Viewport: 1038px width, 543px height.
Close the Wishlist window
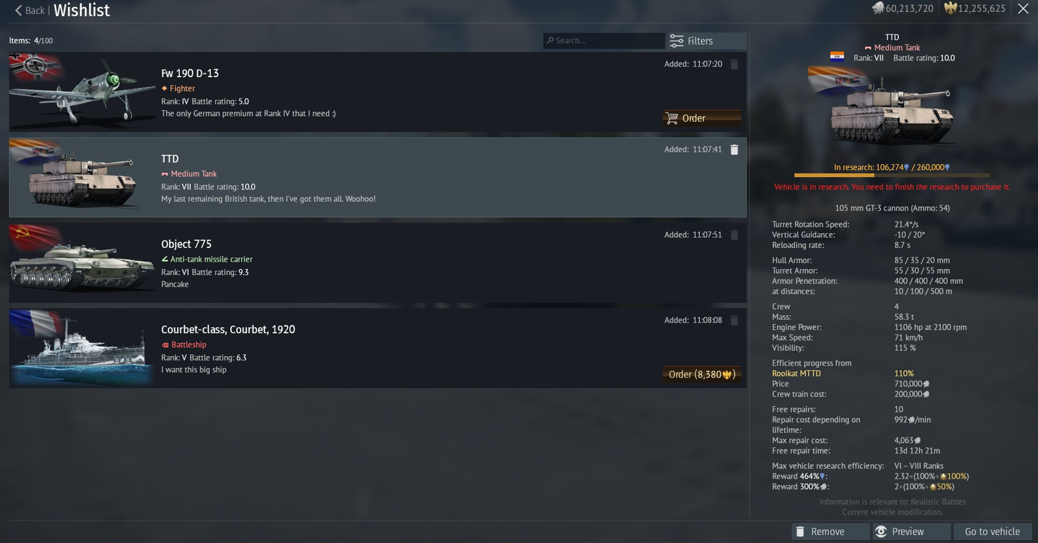click(1023, 9)
